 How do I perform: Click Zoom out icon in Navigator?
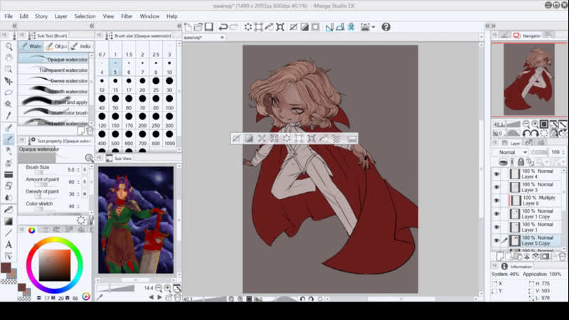(x=526, y=124)
